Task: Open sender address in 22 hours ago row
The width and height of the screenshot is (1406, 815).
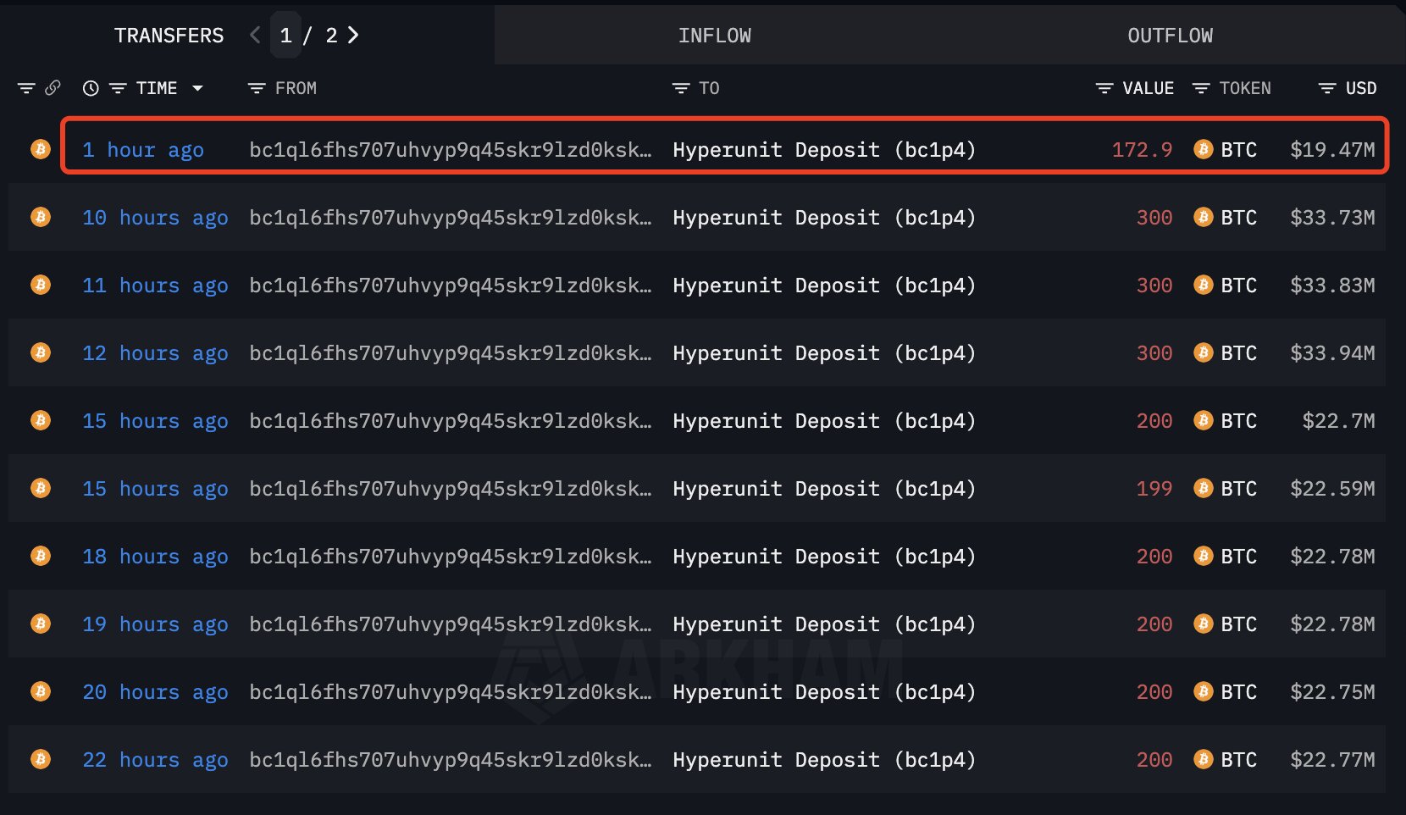Action: tap(451, 760)
